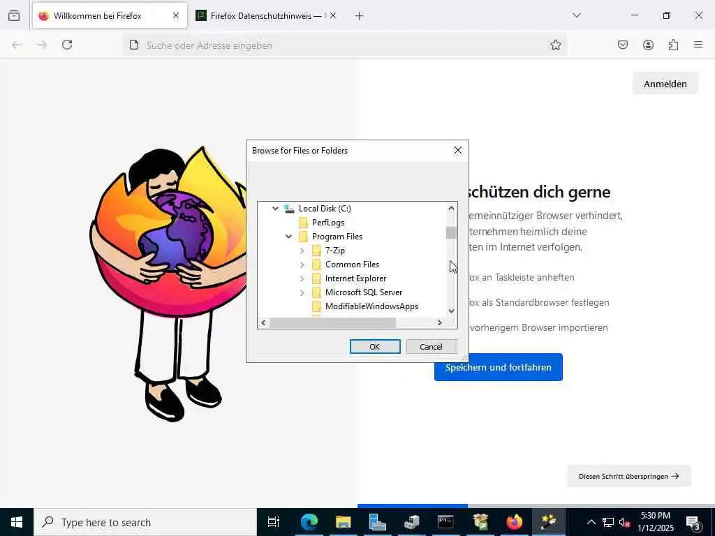Open the Pocket save icon

point(623,45)
